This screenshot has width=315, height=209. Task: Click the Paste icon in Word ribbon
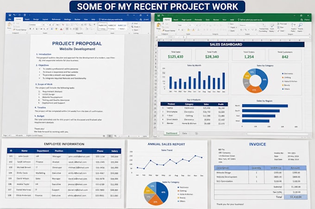coord(9,25)
